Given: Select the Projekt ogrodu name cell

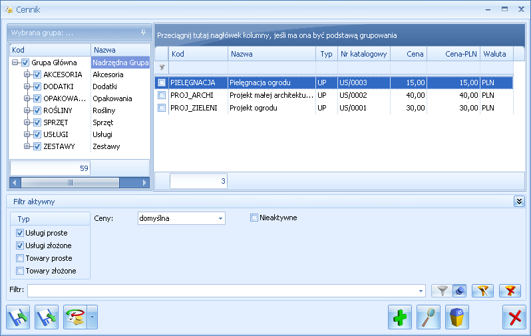Looking at the screenshot, I should pos(271,108).
